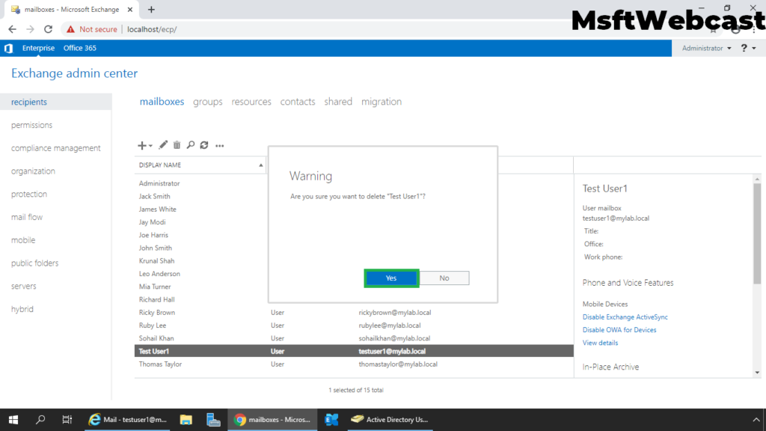
Task: Click the delete trash icon
Action: pyautogui.click(x=177, y=145)
